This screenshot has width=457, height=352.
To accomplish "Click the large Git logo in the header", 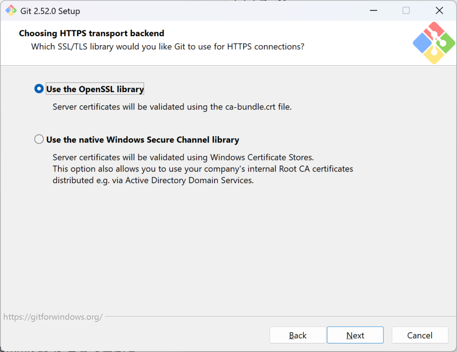I will coord(434,43).
